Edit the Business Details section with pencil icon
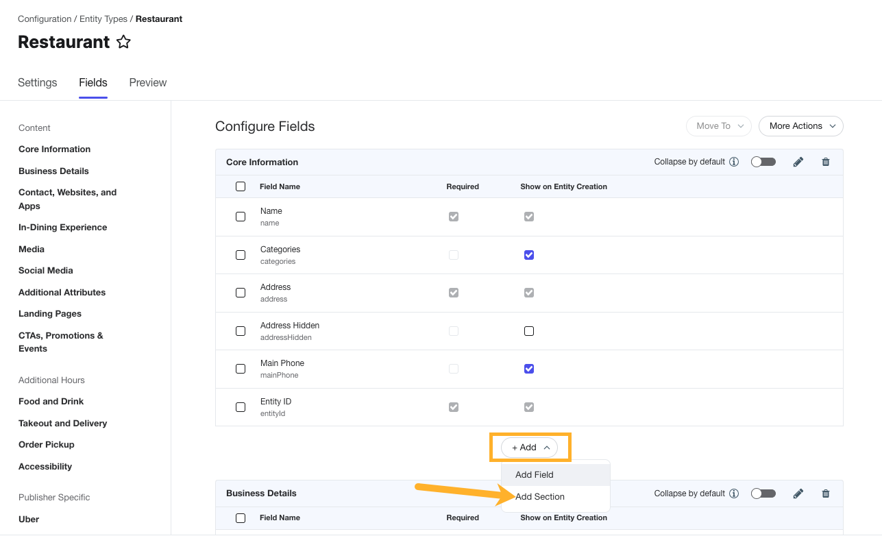882x536 pixels. (798, 494)
